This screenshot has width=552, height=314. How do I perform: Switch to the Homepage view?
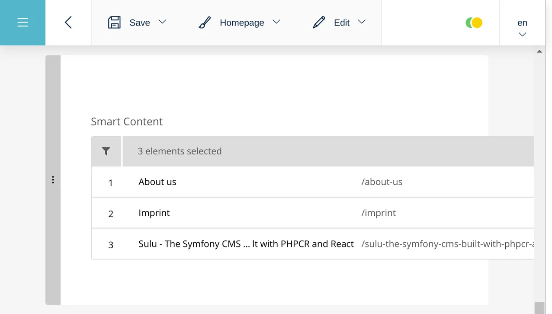coord(242,22)
